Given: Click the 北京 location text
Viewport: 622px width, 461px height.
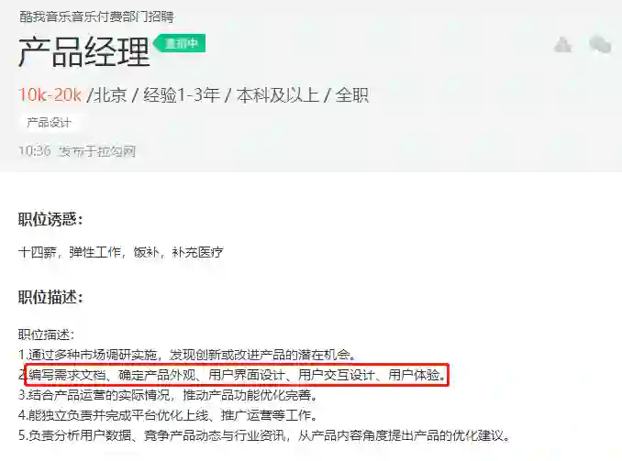Looking at the screenshot, I should tap(110, 95).
